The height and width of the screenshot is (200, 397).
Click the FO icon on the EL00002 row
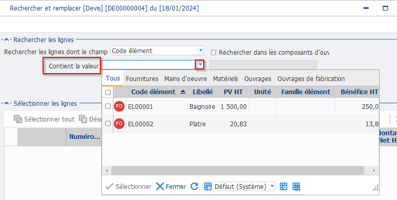point(119,124)
